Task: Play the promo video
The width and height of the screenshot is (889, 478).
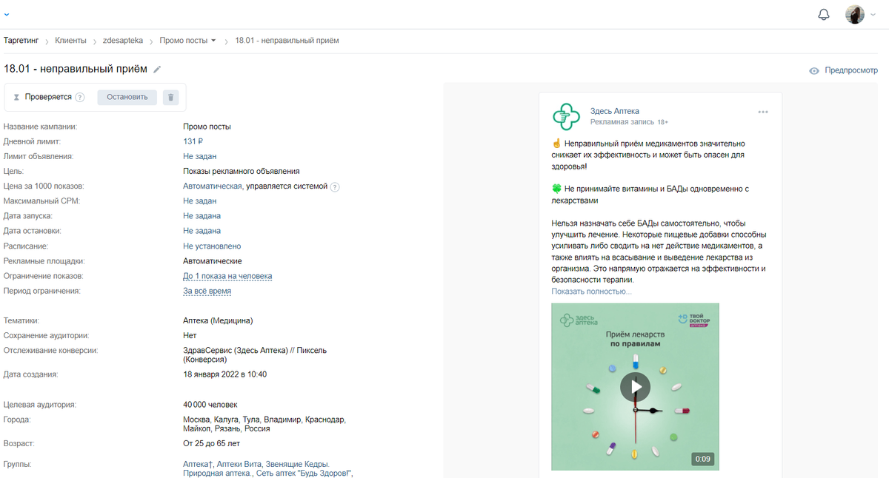Action: (635, 386)
